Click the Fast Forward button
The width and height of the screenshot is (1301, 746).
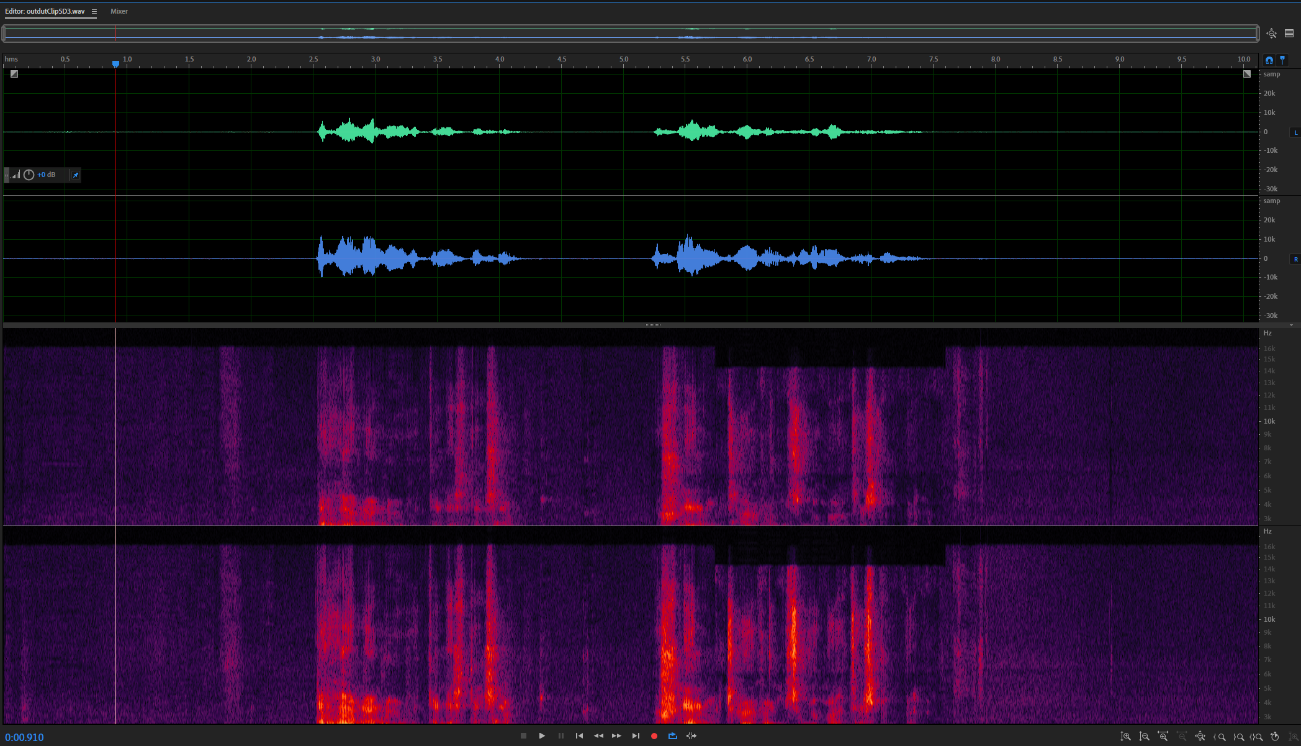click(616, 736)
